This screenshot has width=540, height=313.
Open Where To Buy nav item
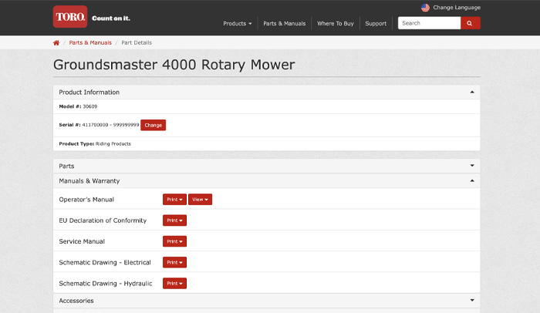[336, 23]
